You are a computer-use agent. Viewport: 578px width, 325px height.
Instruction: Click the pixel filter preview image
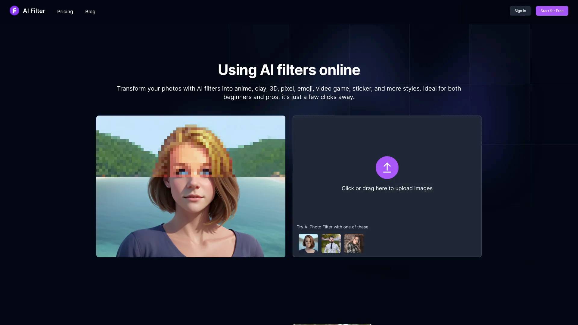(191, 186)
